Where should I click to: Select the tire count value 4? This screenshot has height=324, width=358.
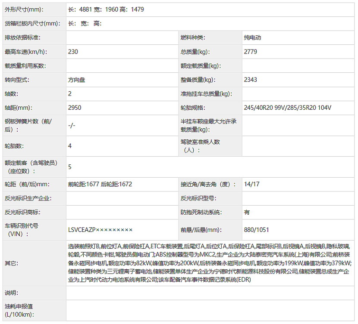[x=70, y=146]
